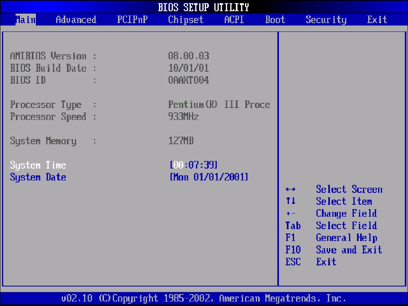Select the Main tab
Image resolution: width=408 pixels, height=306 pixels.
(x=25, y=20)
